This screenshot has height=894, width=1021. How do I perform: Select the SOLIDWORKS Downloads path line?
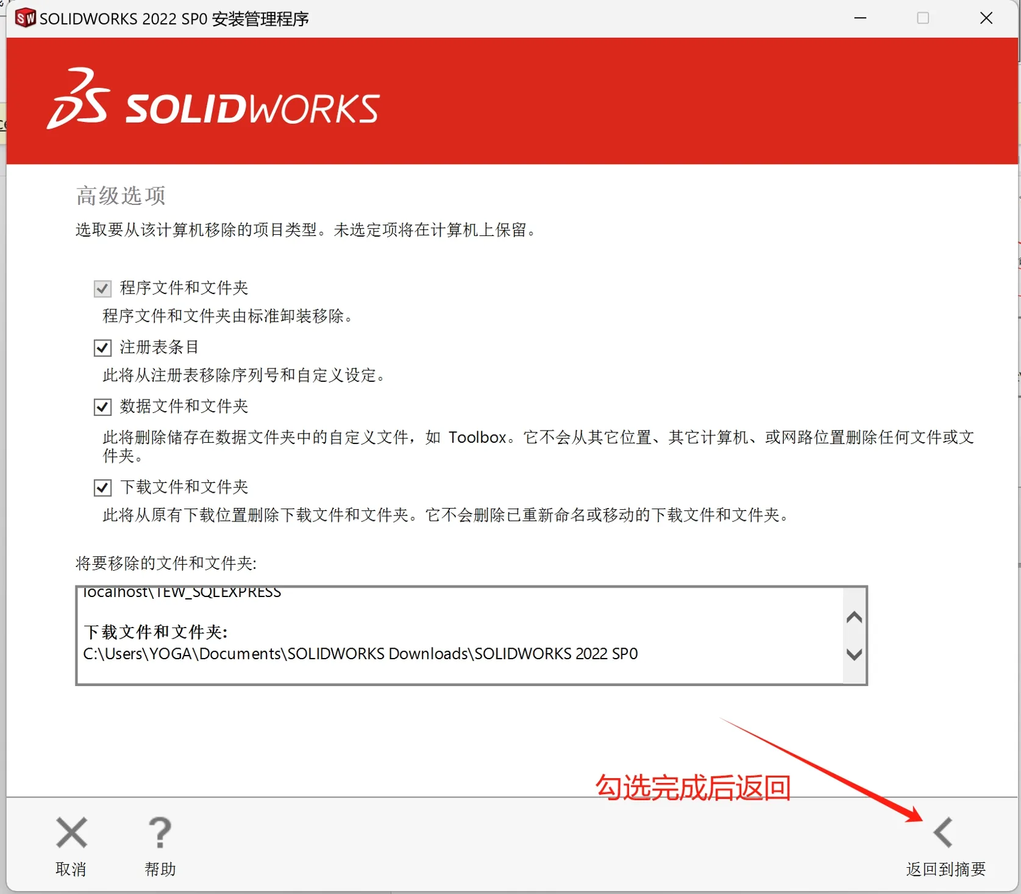(x=360, y=654)
